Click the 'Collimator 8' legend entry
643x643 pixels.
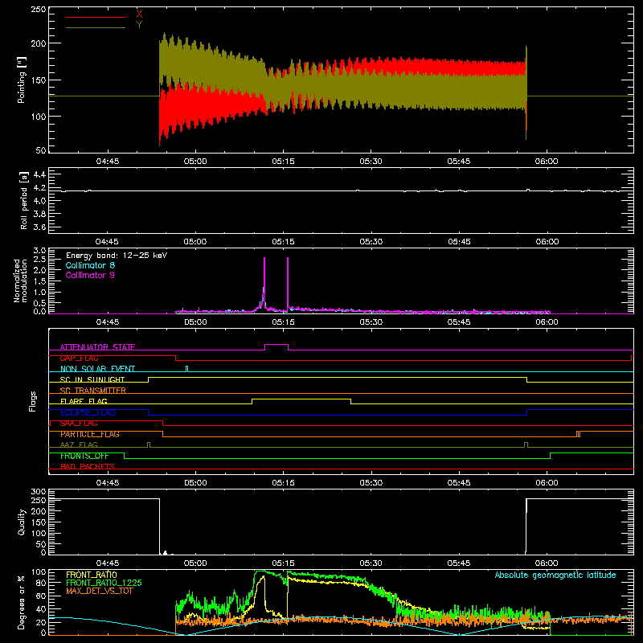(x=90, y=265)
